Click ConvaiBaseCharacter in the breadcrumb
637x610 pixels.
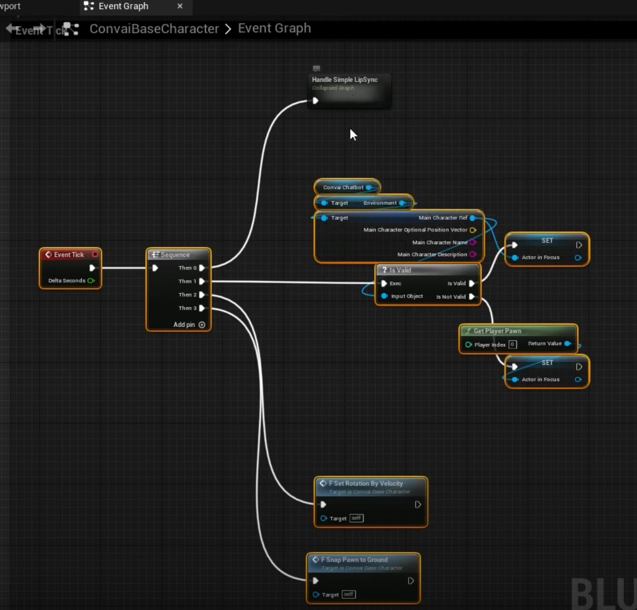point(154,29)
